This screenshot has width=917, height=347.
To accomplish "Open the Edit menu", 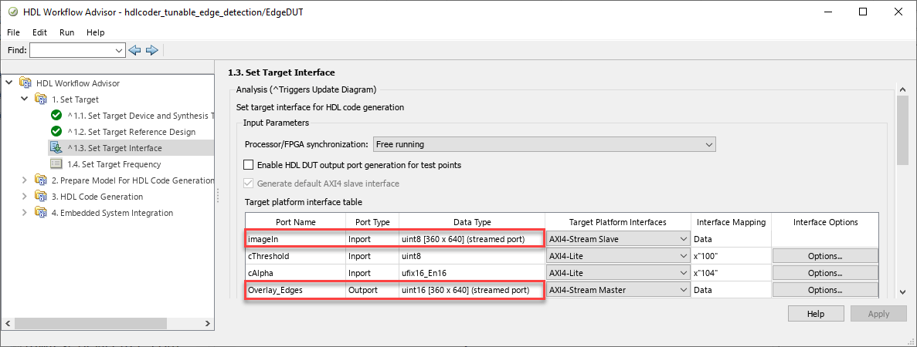I will 39,32.
